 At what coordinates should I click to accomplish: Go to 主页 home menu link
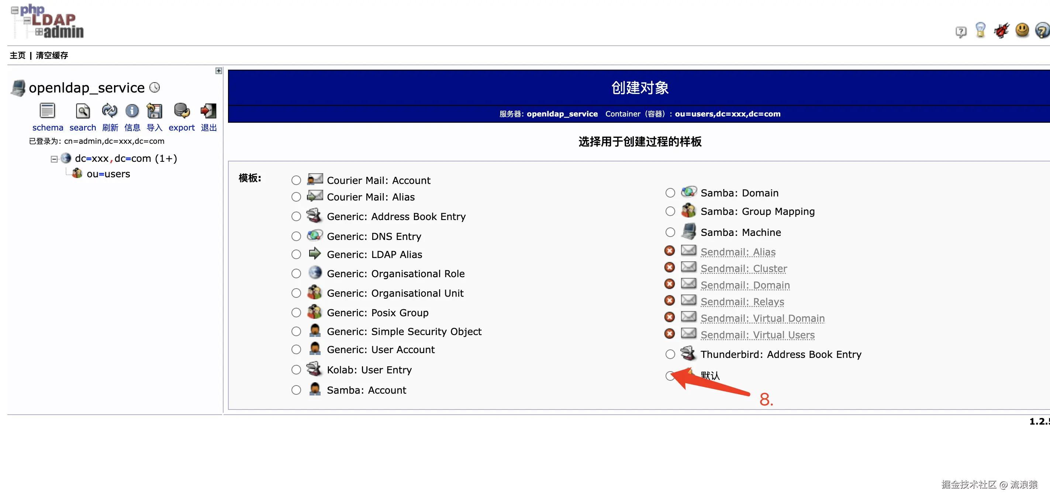click(x=18, y=55)
